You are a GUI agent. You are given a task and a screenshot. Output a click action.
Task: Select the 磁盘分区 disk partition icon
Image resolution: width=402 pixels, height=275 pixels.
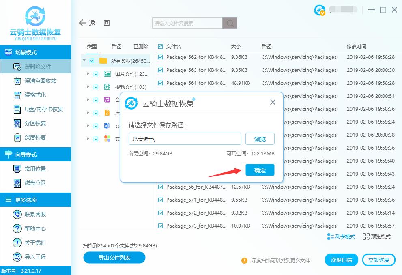click(17, 183)
